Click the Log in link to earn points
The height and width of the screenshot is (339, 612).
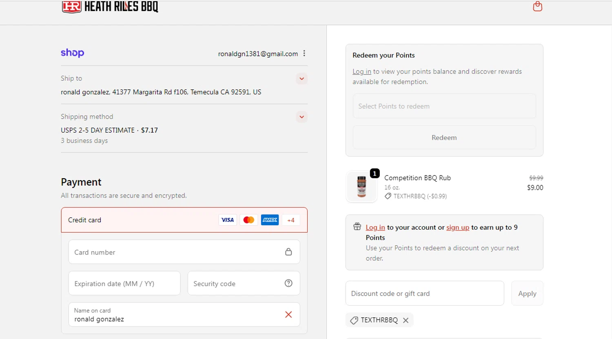375,227
